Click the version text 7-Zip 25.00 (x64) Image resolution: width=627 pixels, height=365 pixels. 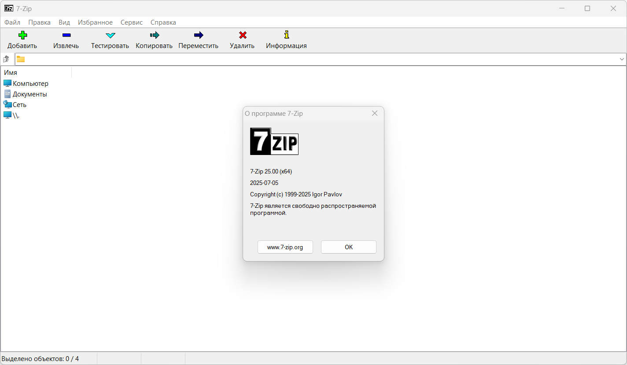271,172
